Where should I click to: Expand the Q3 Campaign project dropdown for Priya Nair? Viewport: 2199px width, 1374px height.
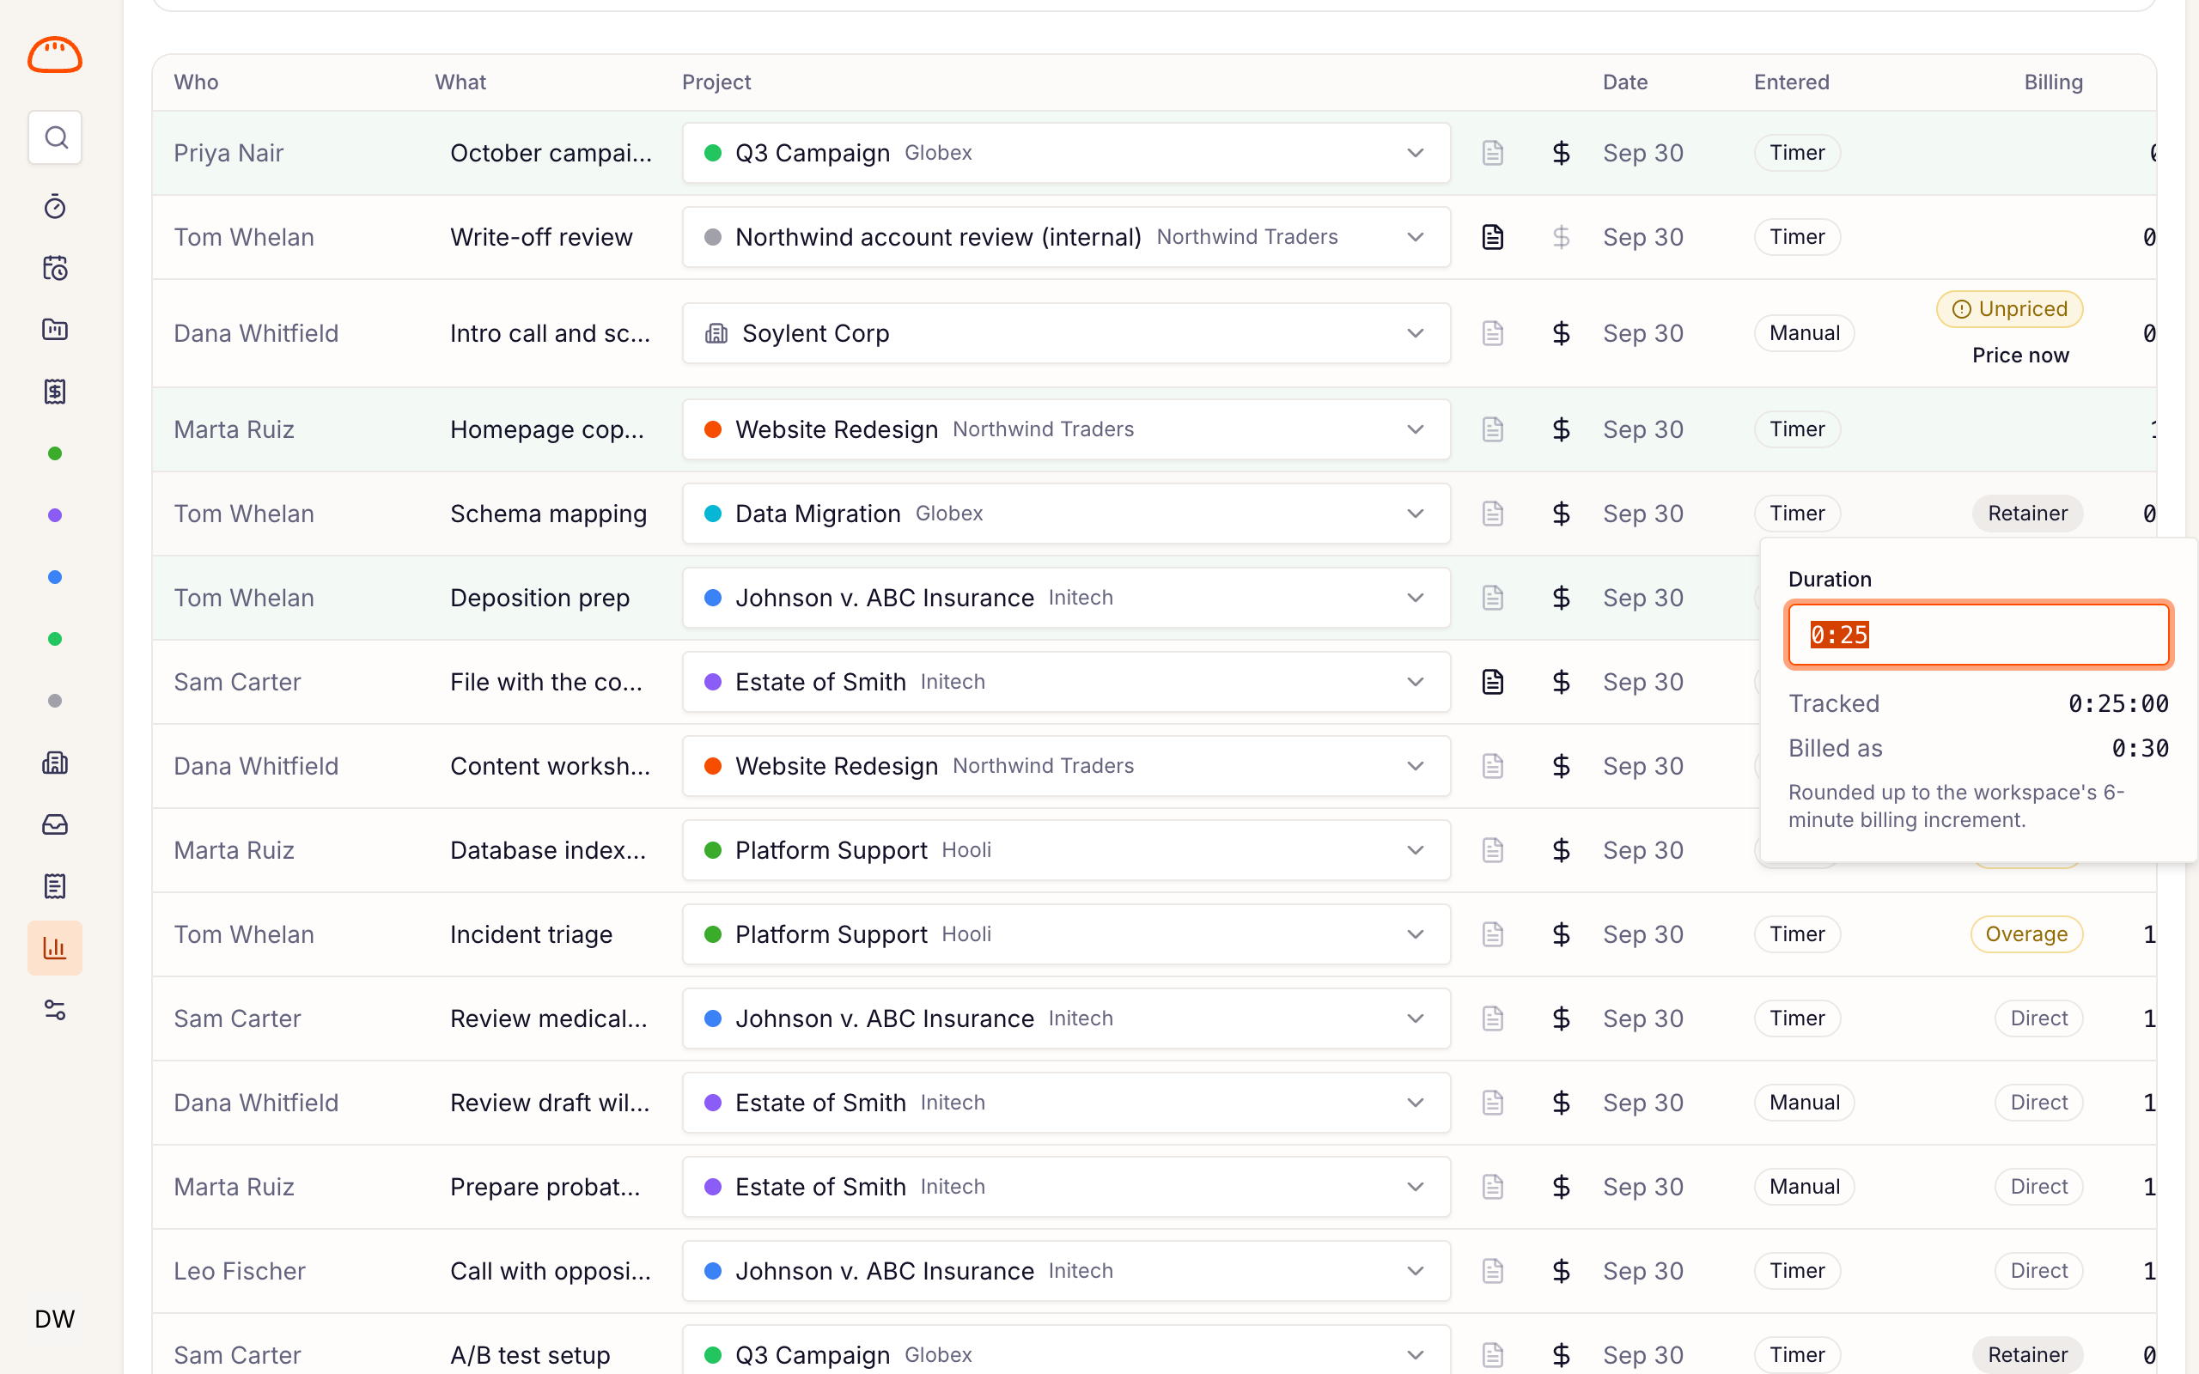[1066, 153]
